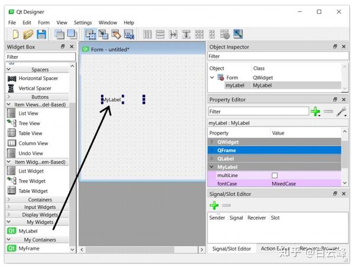Apply the Lay Out Horizontally icon

coord(147,34)
